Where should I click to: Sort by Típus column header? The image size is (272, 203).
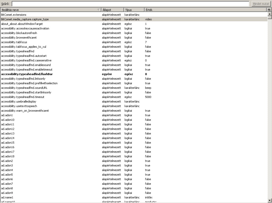(x=134, y=10)
